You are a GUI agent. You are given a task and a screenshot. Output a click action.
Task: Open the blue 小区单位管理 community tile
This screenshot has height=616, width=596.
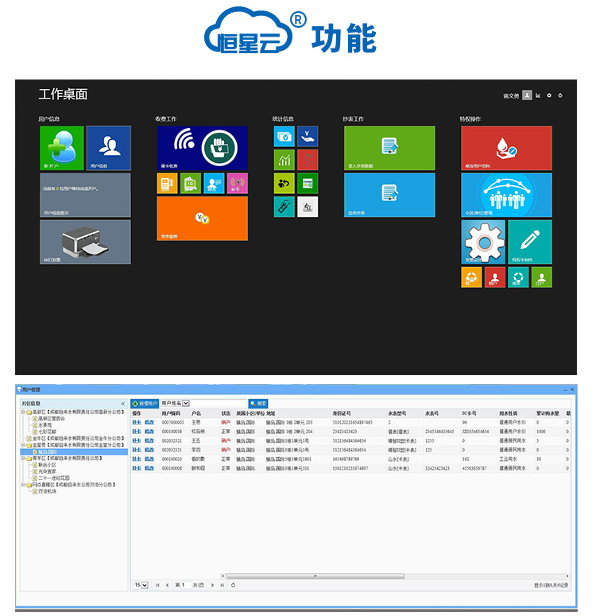[506, 195]
